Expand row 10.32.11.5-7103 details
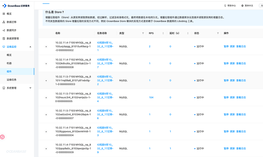 (x=46, y=115)
